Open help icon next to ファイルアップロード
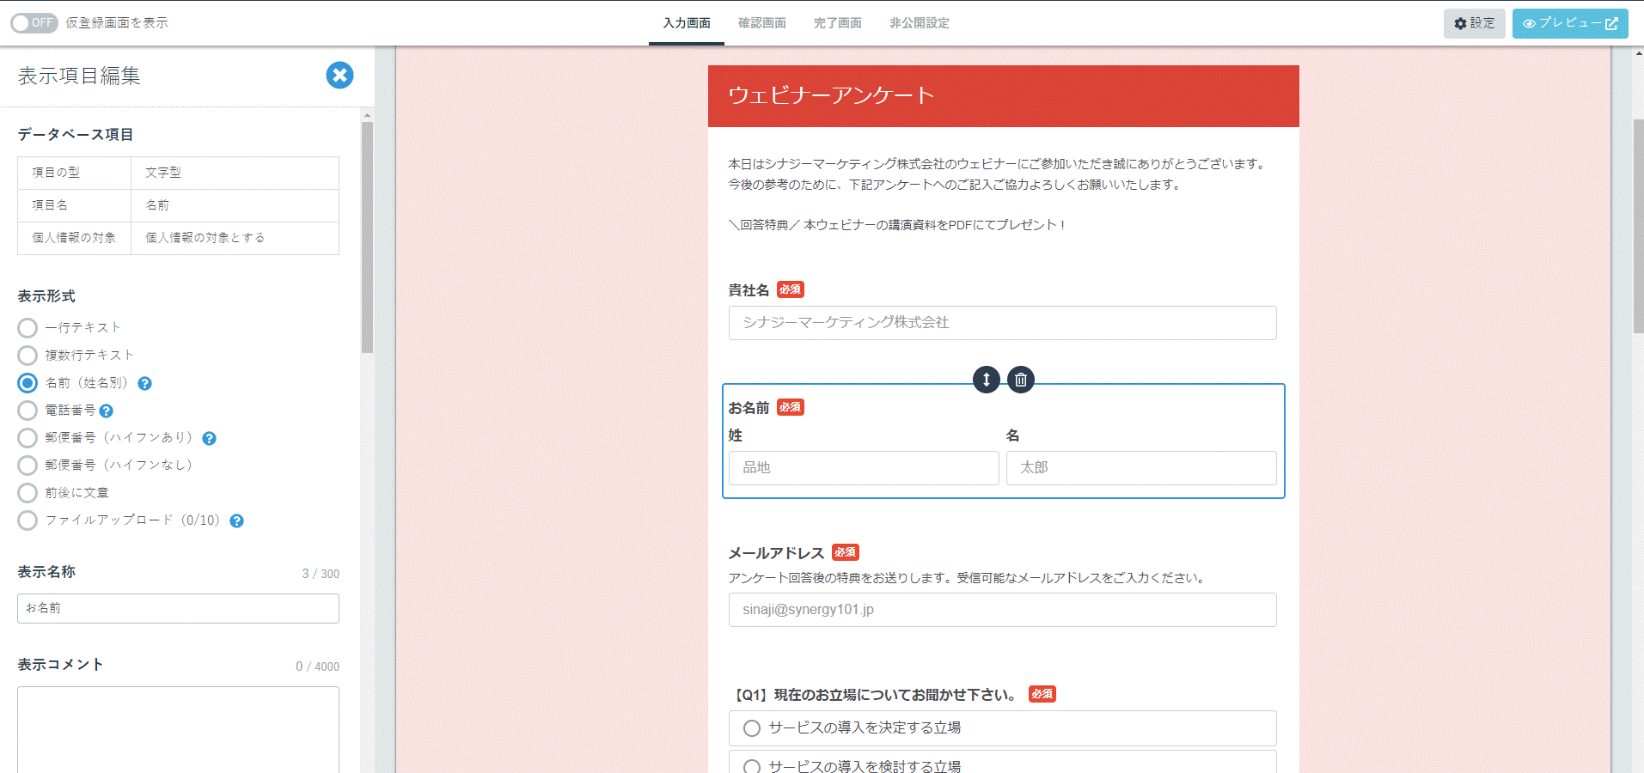The width and height of the screenshot is (1644, 773). (237, 521)
